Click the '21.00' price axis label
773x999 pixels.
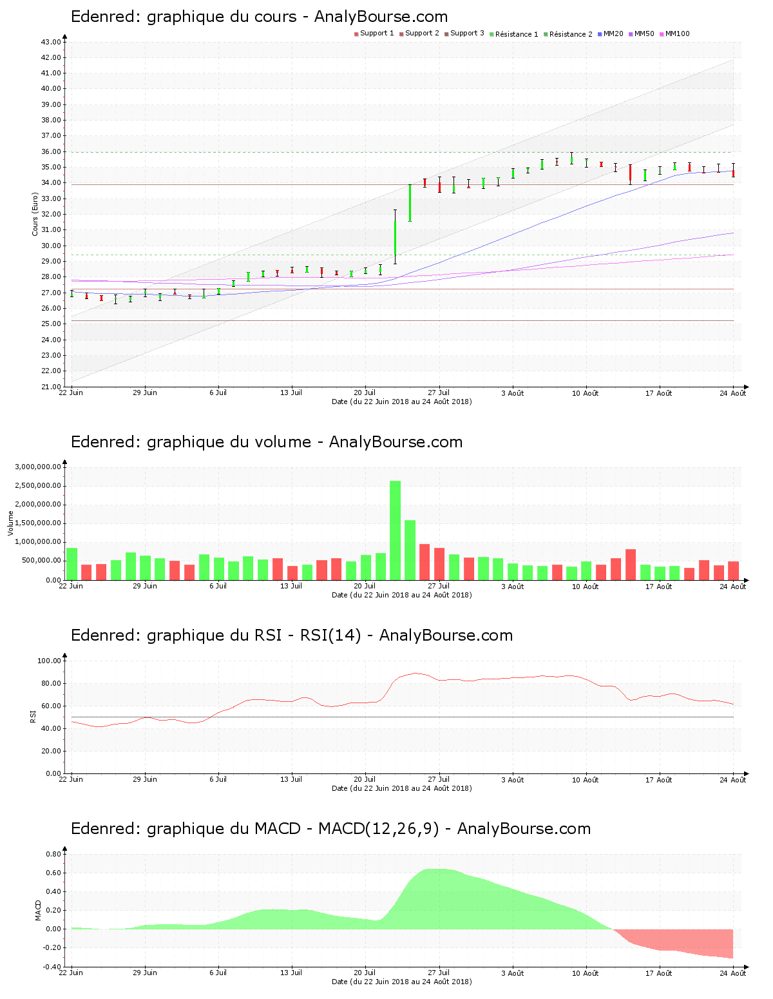click(51, 387)
